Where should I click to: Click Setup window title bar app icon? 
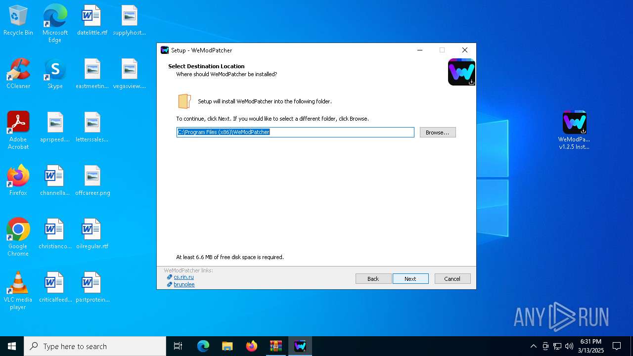click(165, 50)
